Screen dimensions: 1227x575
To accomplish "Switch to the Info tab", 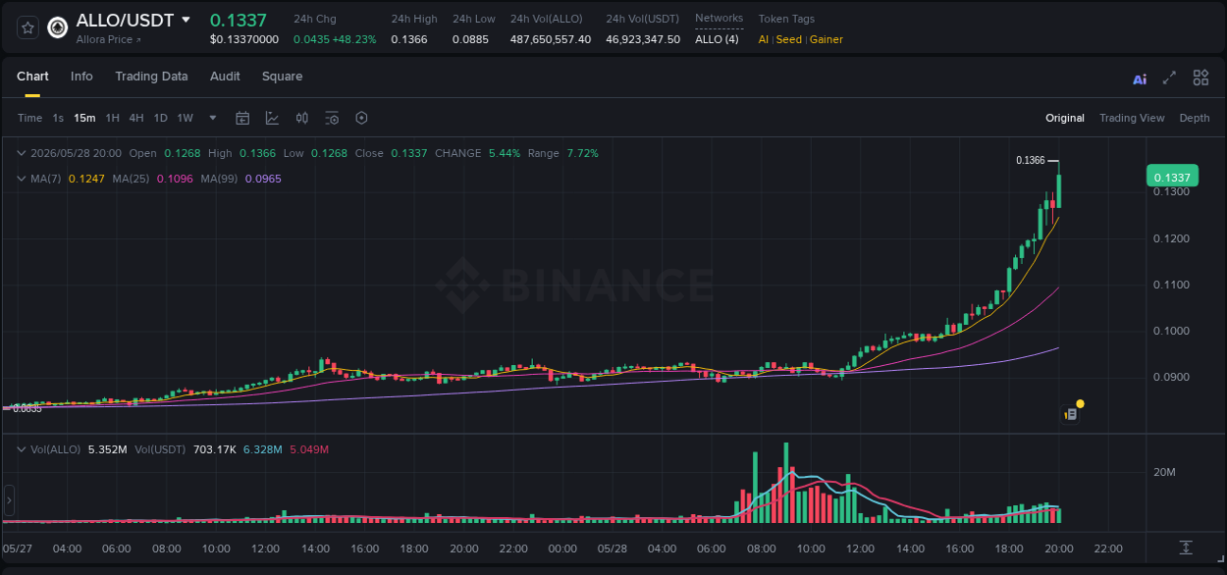I will point(81,77).
